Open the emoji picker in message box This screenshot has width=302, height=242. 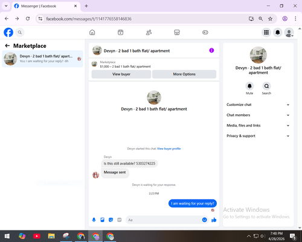(204, 220)
